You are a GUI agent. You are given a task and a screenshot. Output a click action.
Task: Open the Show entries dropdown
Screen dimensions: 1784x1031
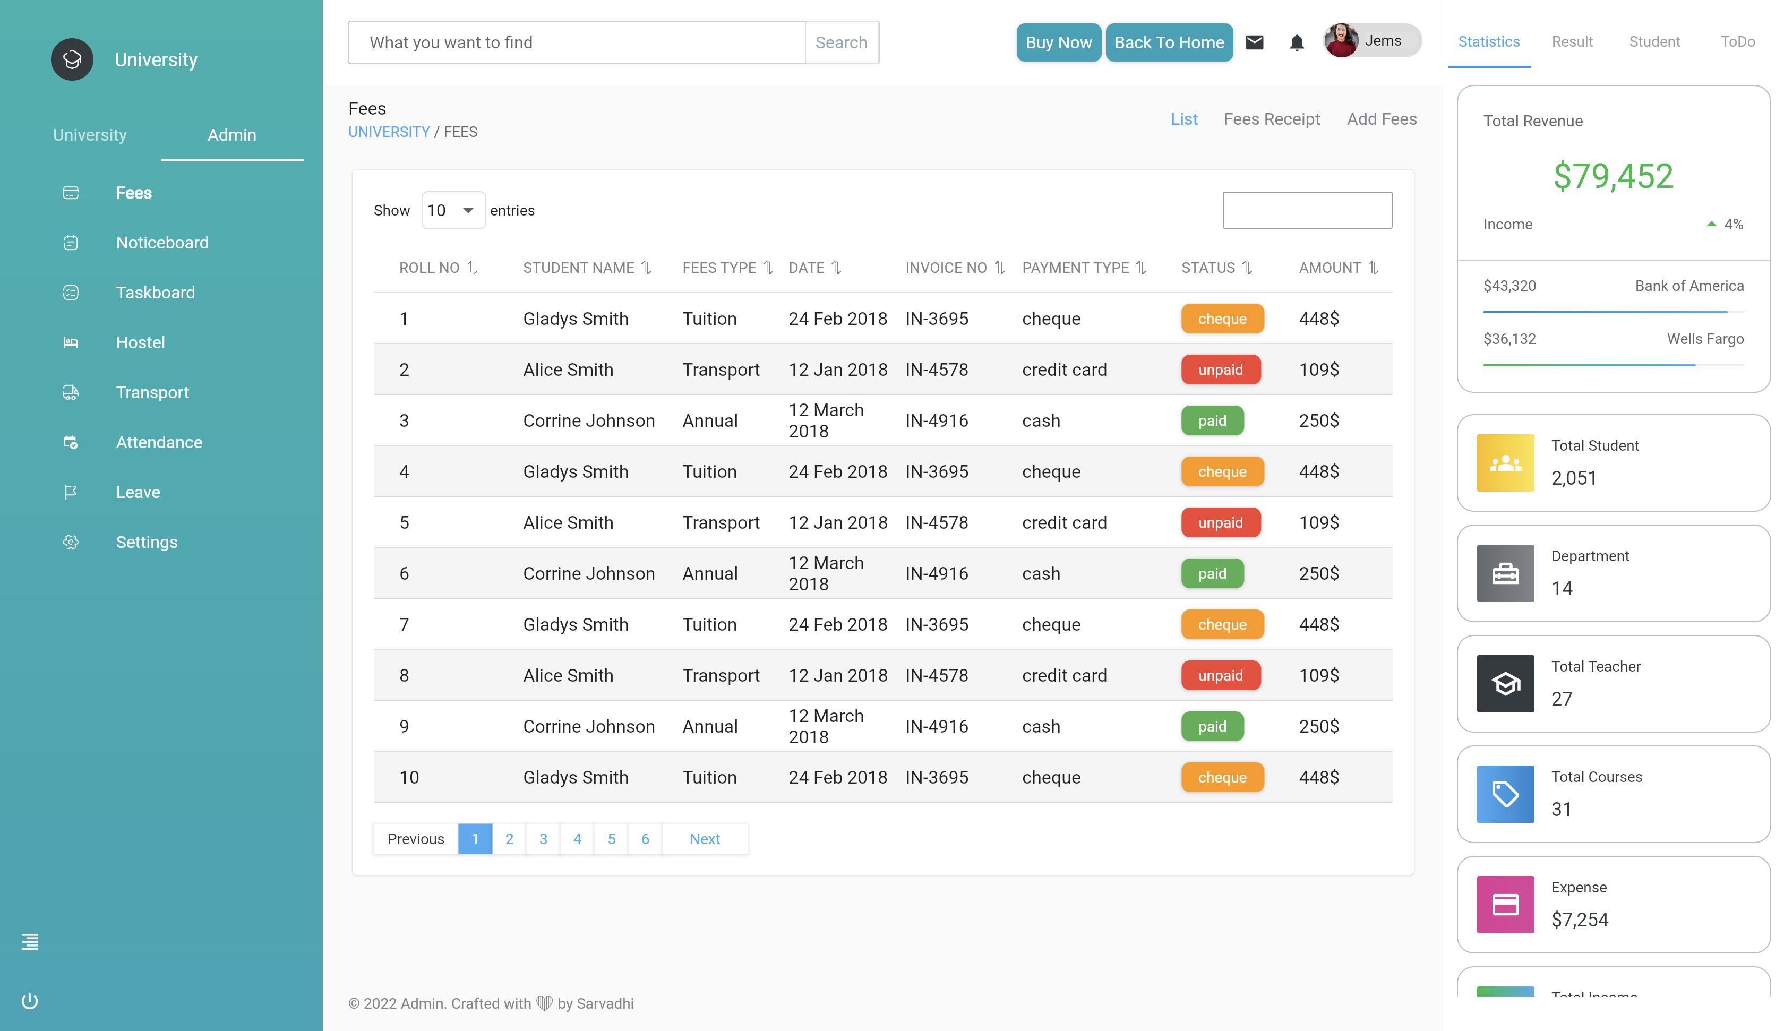click(x=453, y=210)
